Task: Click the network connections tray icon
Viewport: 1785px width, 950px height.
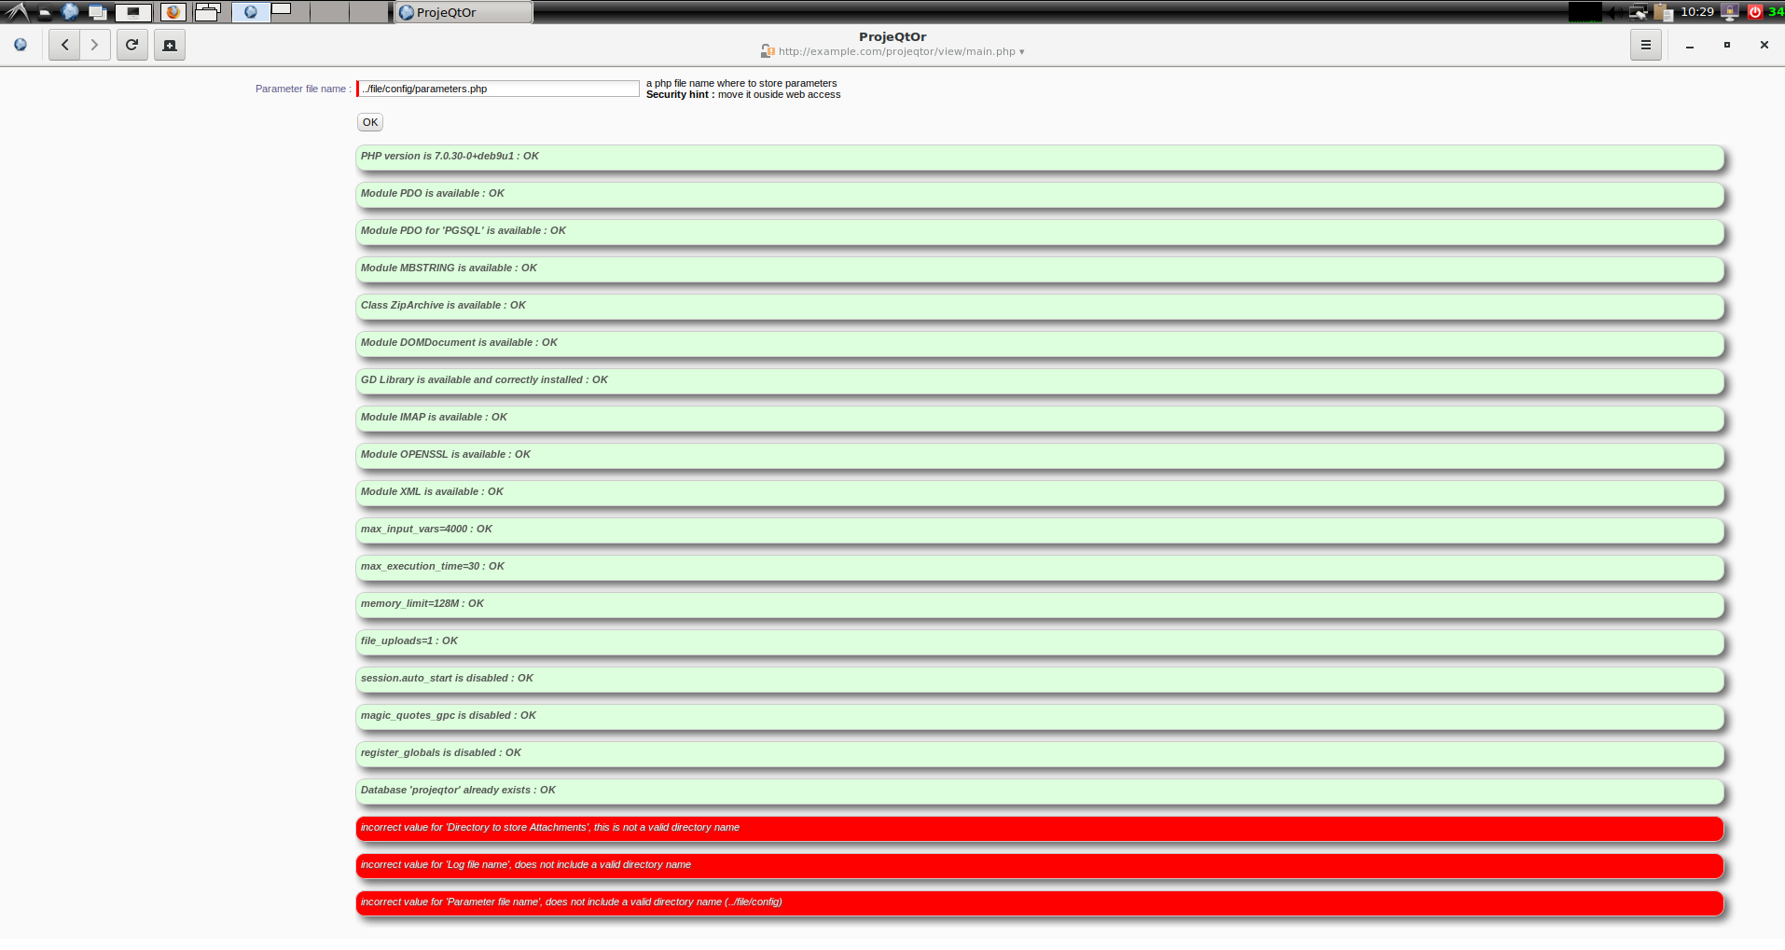Action: click(1638, 12)
